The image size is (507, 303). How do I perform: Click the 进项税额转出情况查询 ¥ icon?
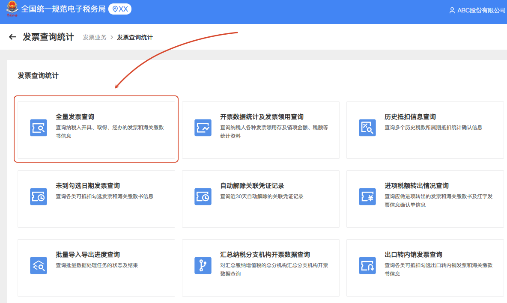tap(367, 197)
